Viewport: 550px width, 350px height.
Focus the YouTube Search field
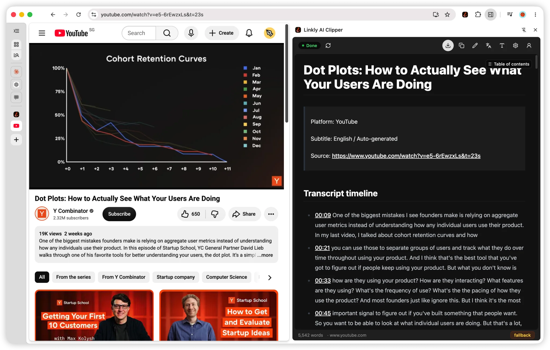[139, 33]
